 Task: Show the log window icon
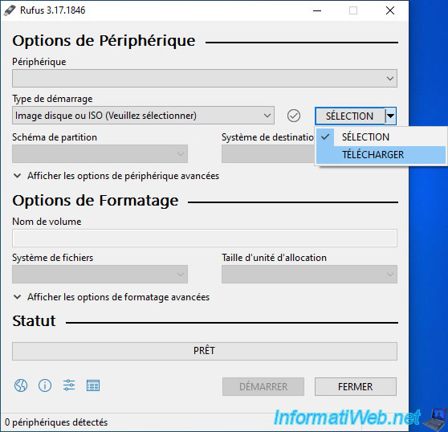[x=93, y=385]
